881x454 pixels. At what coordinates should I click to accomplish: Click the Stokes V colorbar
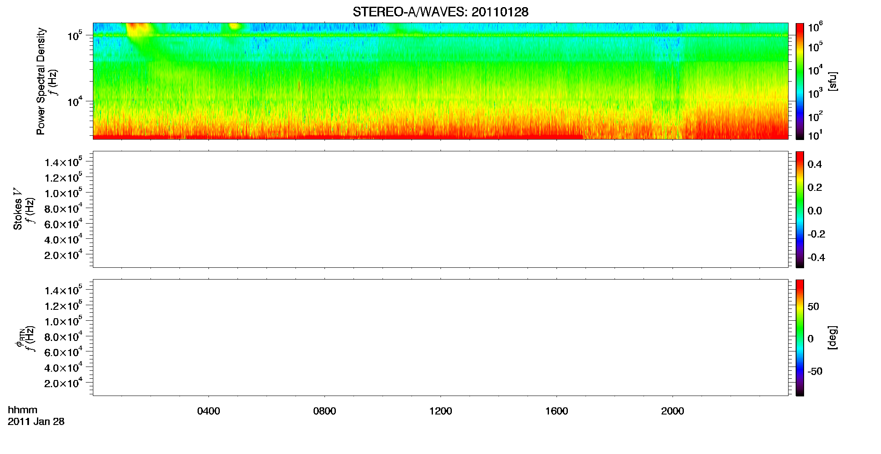(x=800, y=209)
